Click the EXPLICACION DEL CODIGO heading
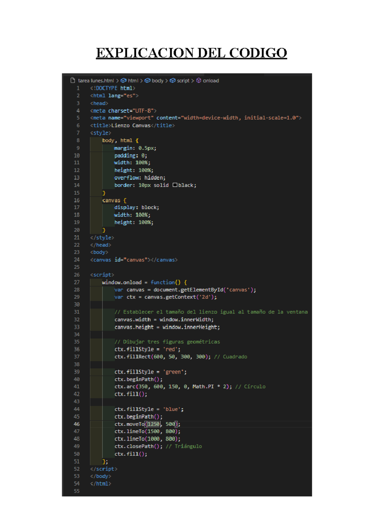Image resolution: width=374 pixels, height=529 pixels. 191,53
